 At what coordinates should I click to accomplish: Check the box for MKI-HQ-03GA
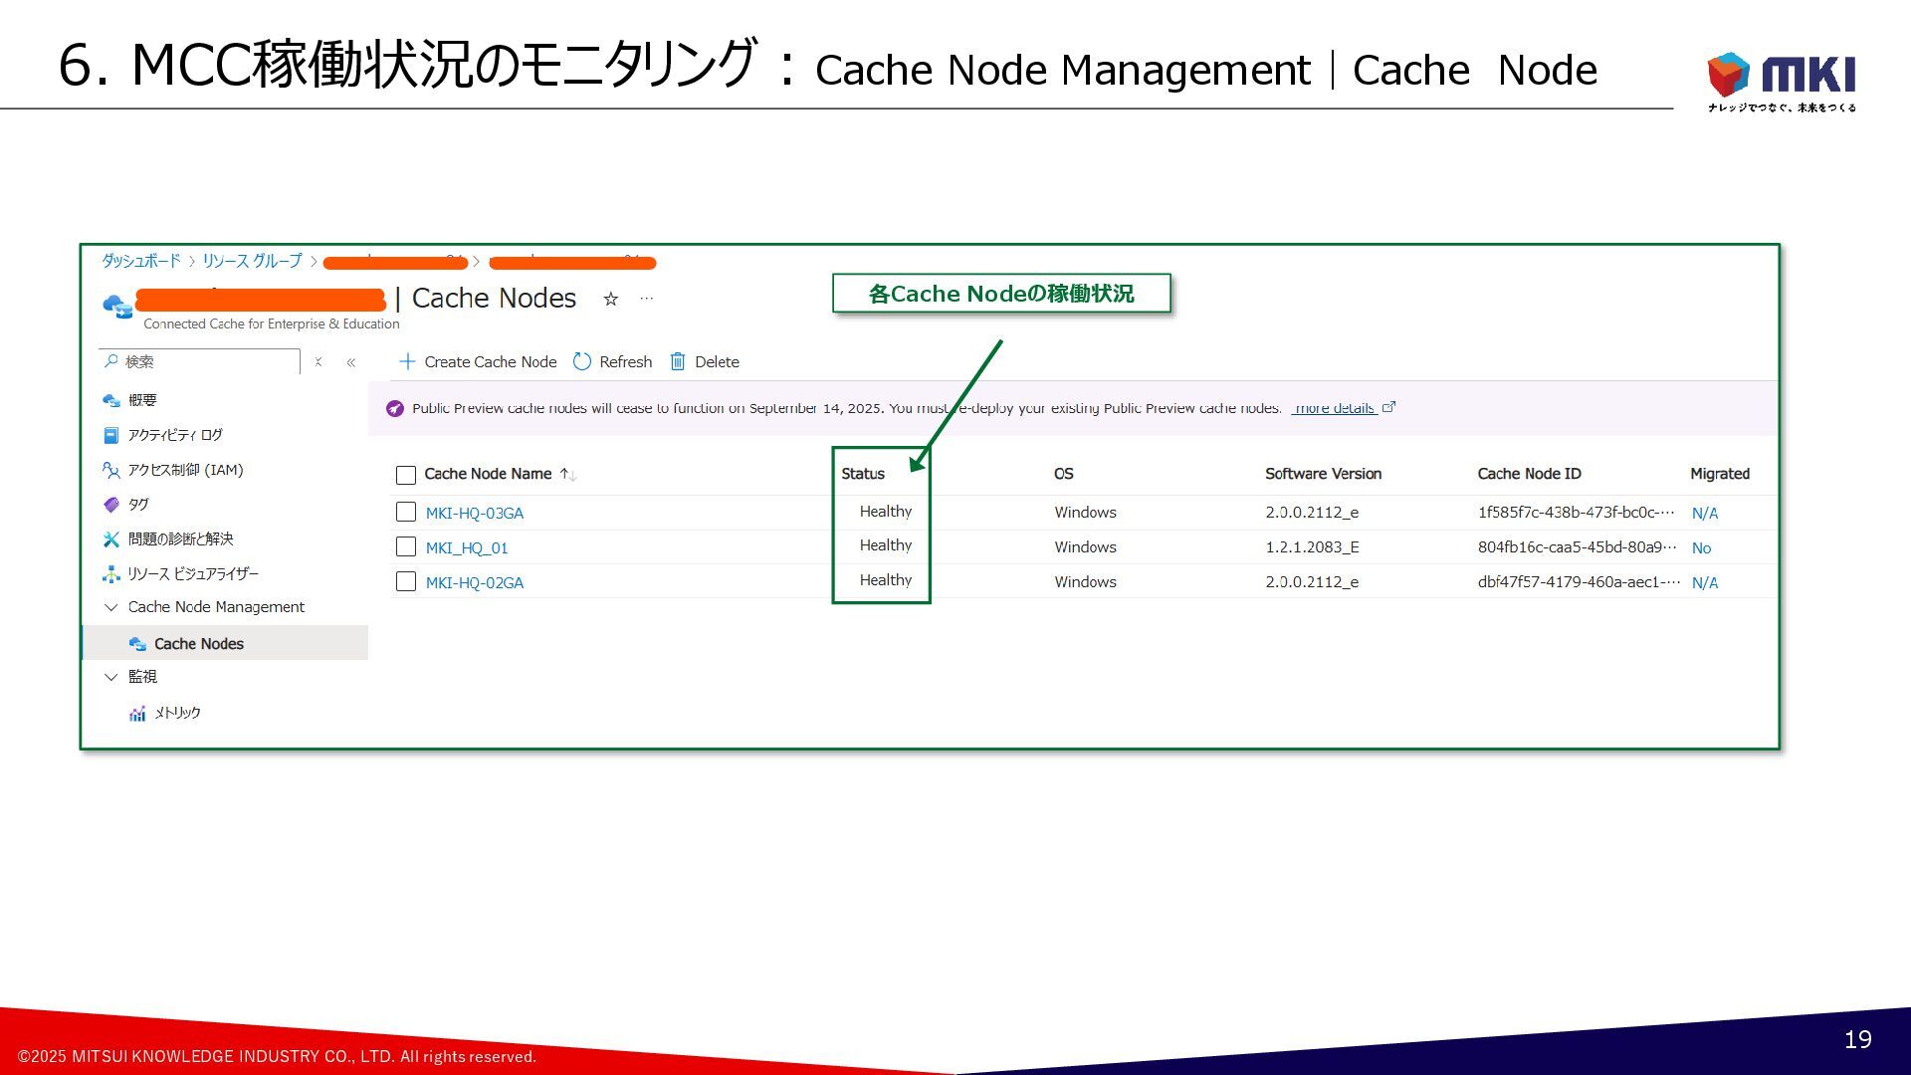click(406, 512)
